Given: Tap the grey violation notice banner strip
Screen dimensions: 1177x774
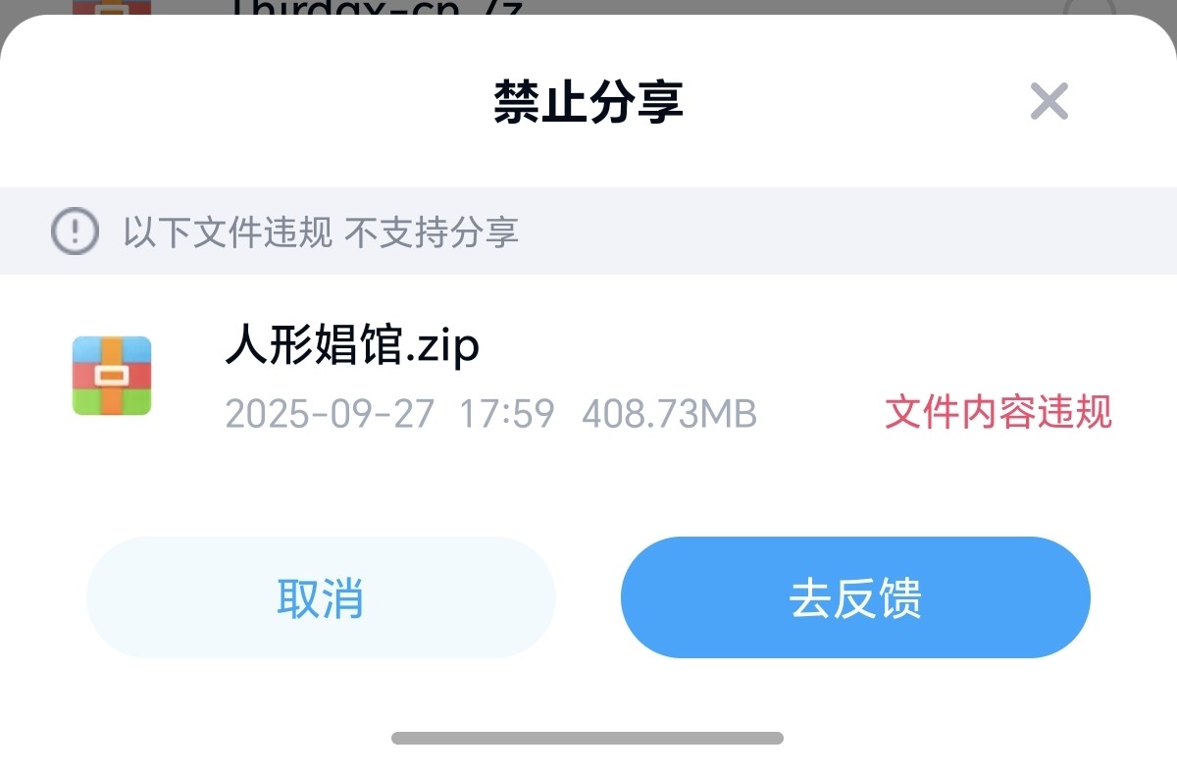Looking at the screenshot, I should tap(588, 232).
